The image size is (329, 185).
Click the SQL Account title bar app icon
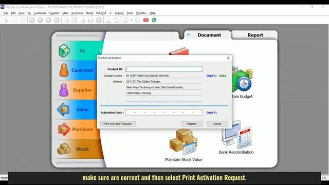click(x=2, y=7)
